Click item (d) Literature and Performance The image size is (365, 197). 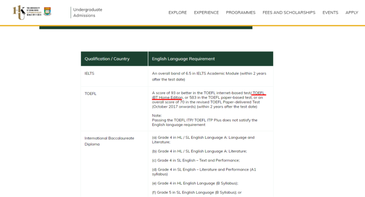[x=204, y=172]
